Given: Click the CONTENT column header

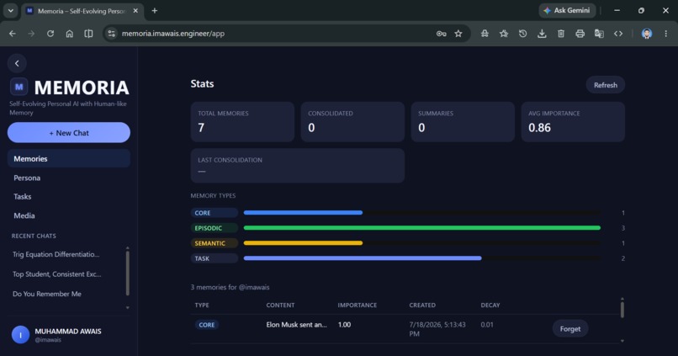Looking at the screenshot, I should coord(280,305).
